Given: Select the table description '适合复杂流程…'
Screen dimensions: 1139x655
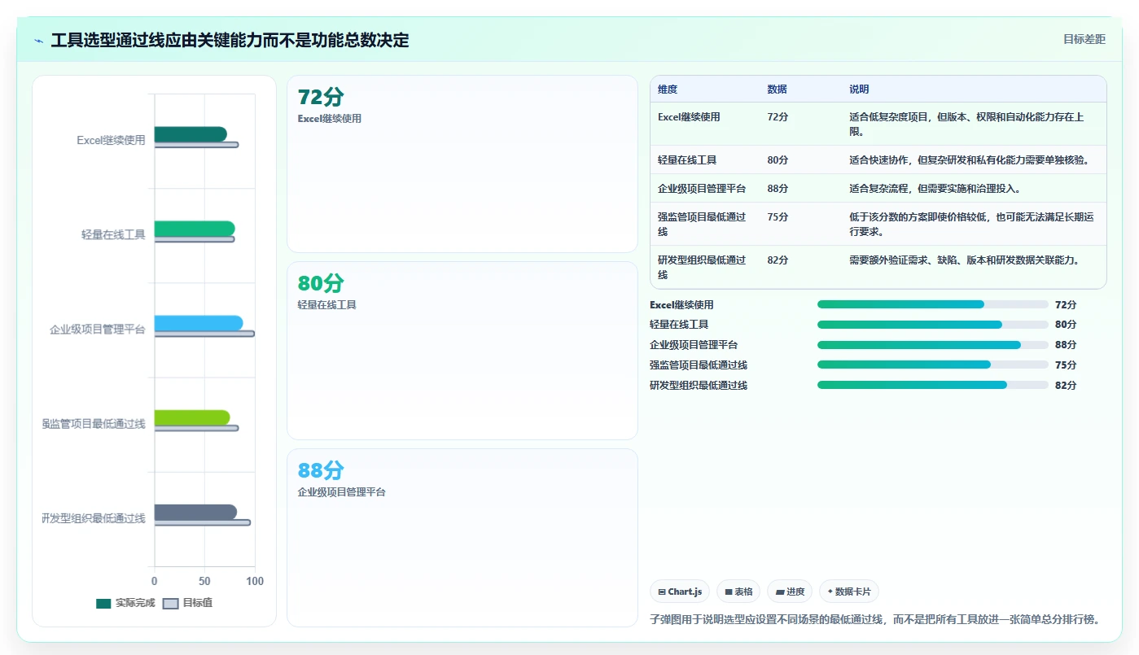Looking at the screenshot, I should coord(935,189).
